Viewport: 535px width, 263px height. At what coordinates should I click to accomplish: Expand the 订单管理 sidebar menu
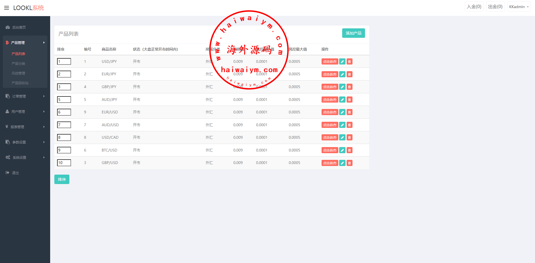point(25,96)
